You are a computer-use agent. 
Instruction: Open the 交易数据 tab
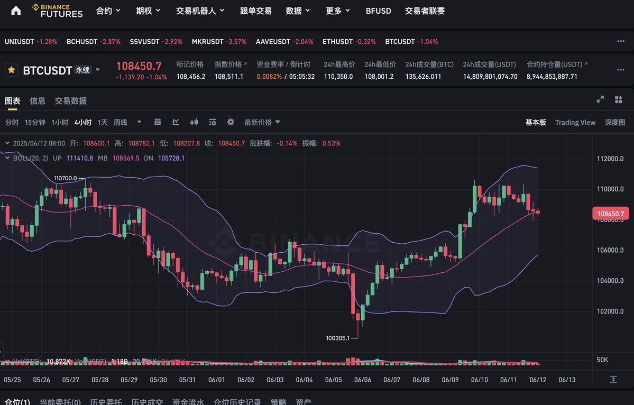pos(71,100)
